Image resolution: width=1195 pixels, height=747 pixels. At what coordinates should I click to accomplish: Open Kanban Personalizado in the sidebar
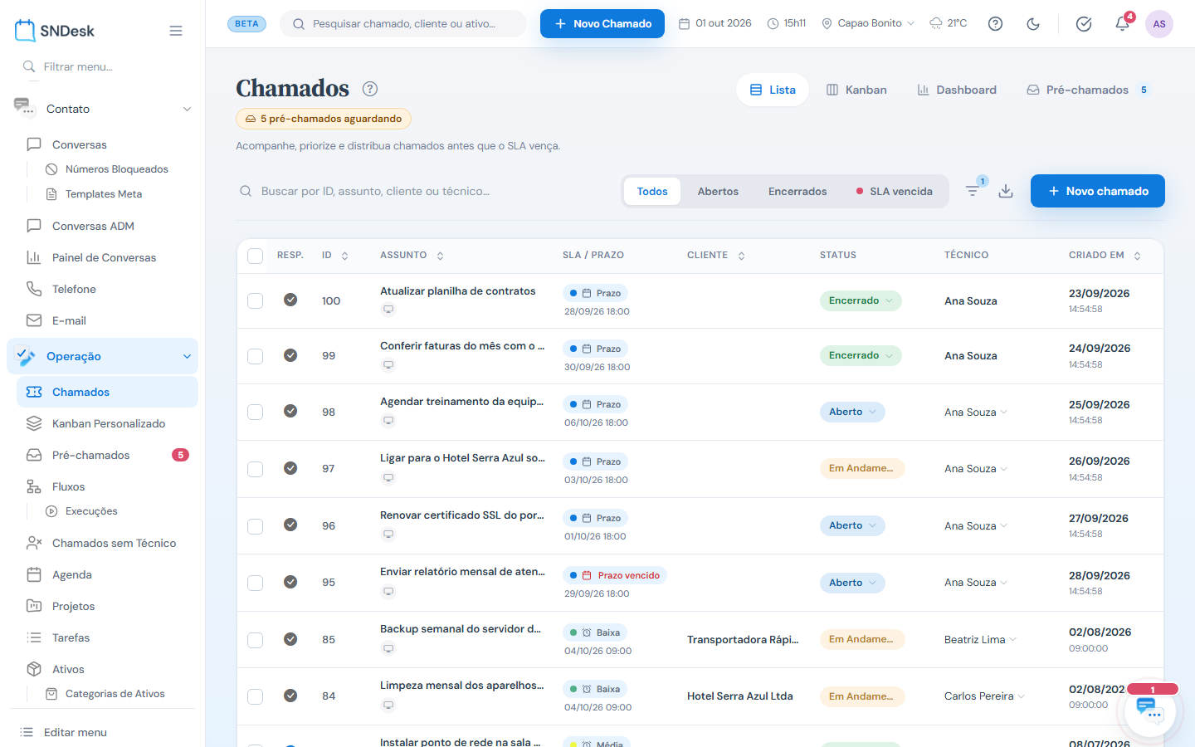point(109,423)
